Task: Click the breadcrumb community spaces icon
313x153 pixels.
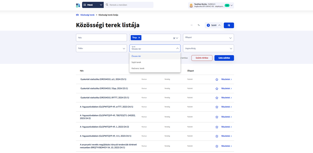Action: [77, 15]
